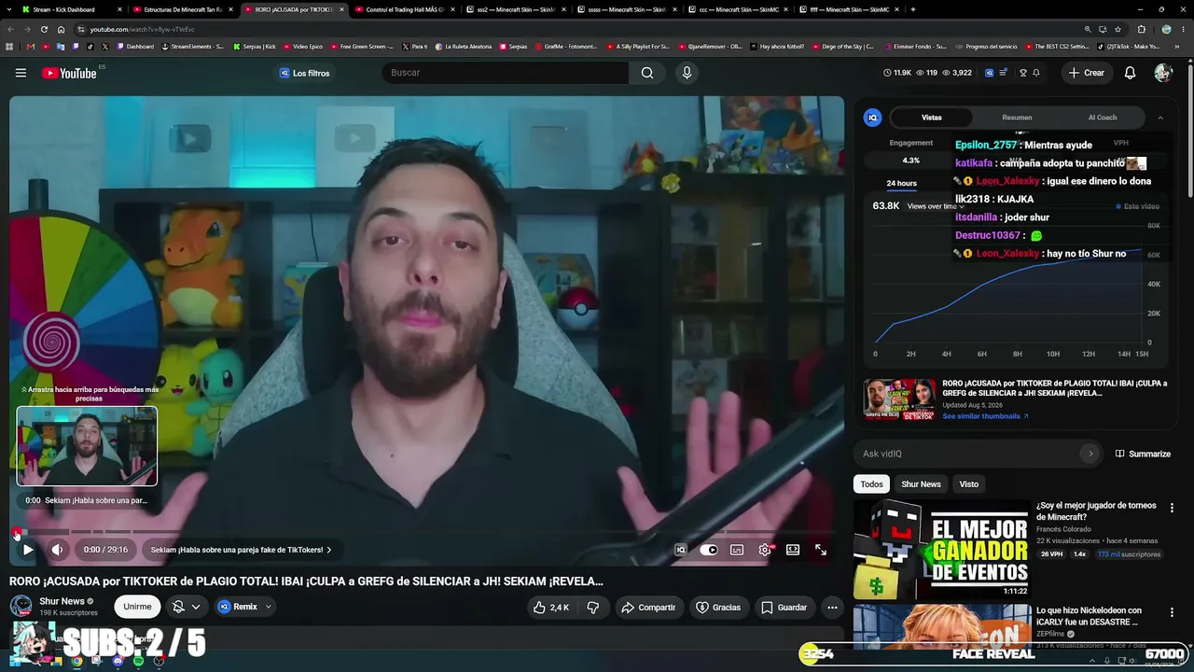Viewport: 1194px width, 672px height.
Task: Start voice search with the microphone
Action: [687, 73]
